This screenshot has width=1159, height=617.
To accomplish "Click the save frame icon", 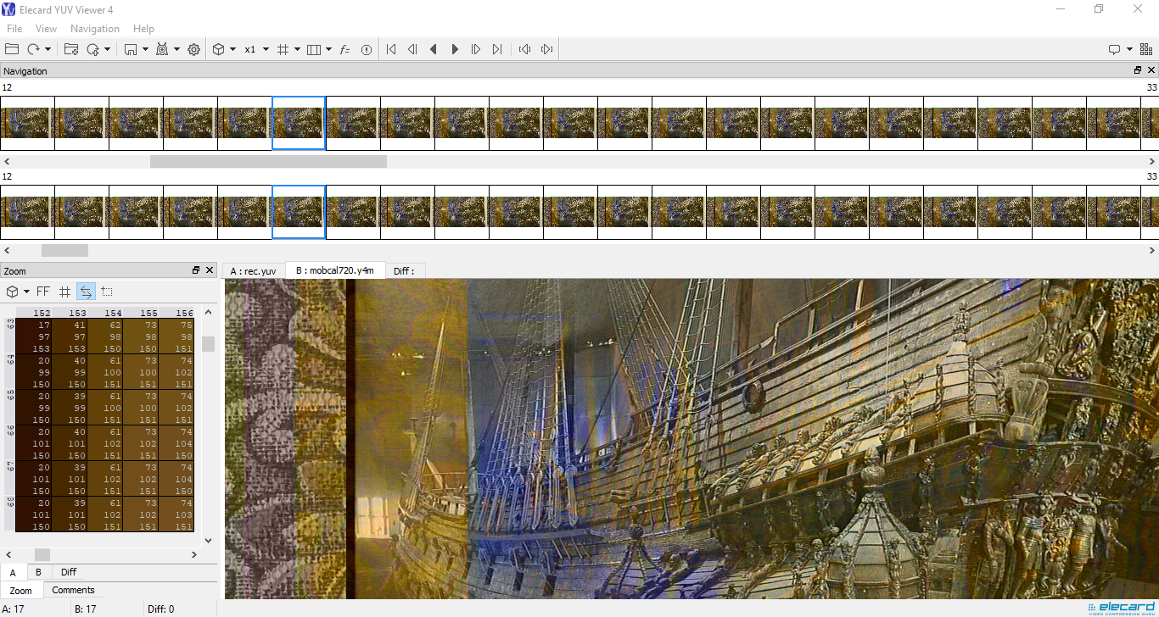I will click(x=131, y=49).
